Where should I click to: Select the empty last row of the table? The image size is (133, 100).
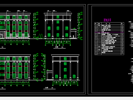click(x=109, y=54)
